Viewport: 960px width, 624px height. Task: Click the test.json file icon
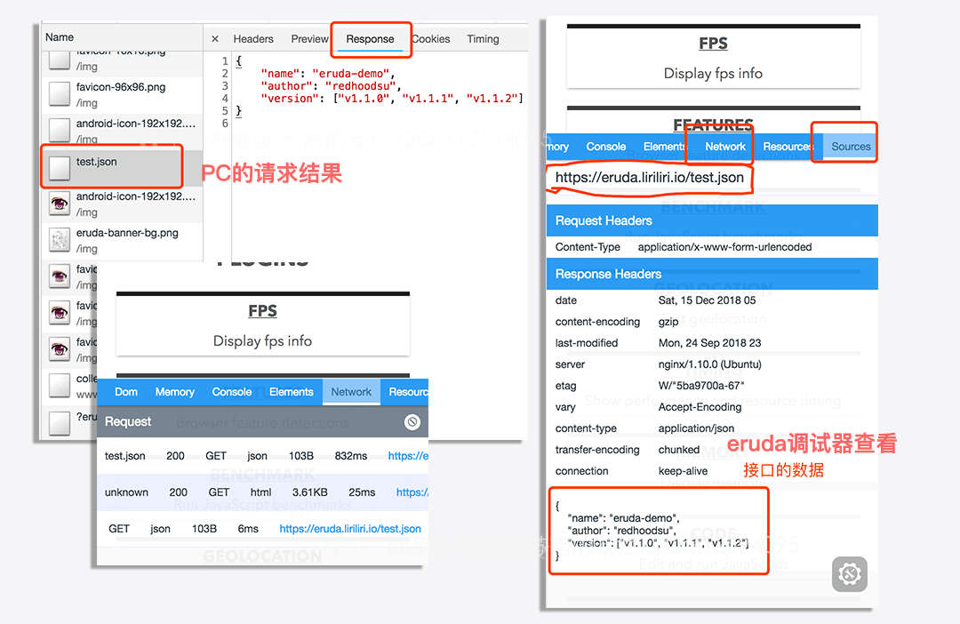[x=60, y=168]
